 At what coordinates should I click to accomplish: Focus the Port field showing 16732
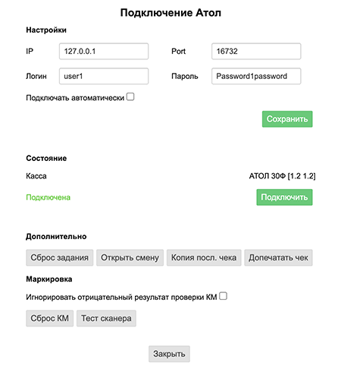click(256, 52)
